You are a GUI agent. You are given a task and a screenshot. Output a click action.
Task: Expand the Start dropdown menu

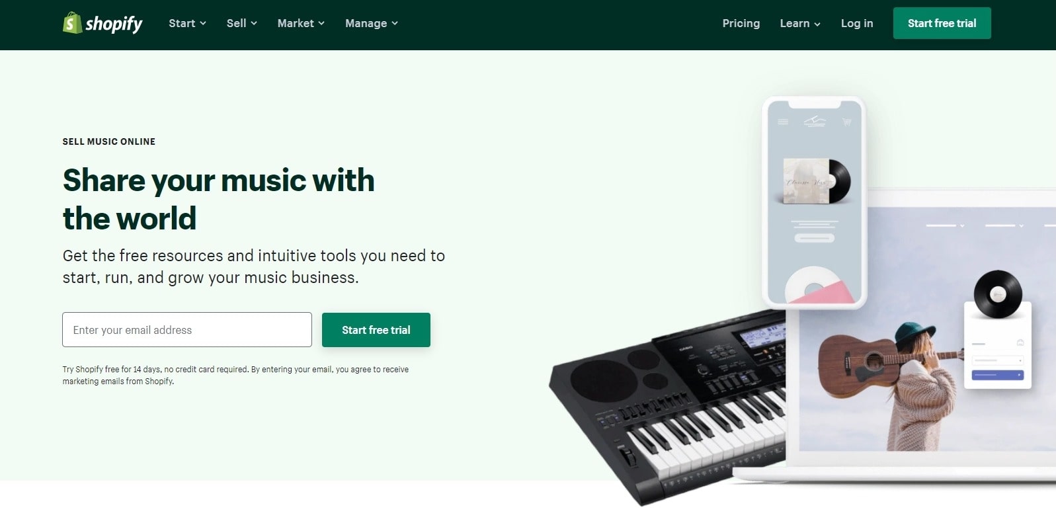[188, 23]
